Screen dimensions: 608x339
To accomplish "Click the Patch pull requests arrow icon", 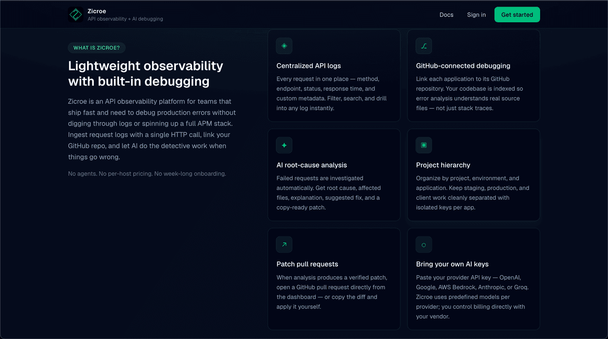I will click(x=284, y=244).
